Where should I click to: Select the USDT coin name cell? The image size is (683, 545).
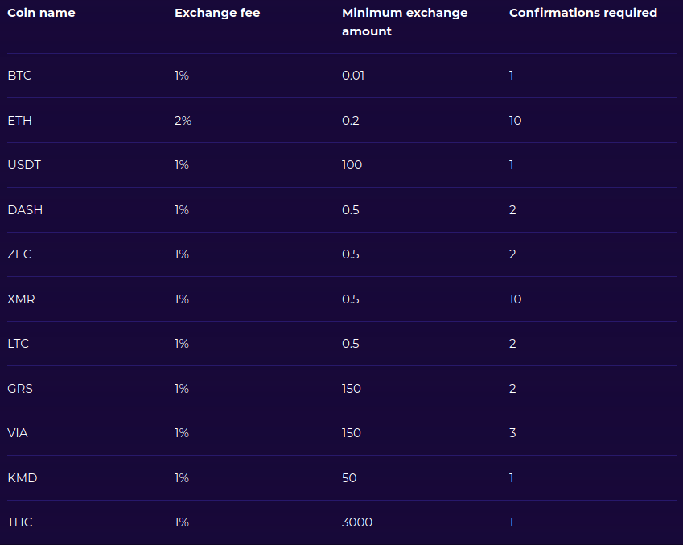click(x=24, y=165)
